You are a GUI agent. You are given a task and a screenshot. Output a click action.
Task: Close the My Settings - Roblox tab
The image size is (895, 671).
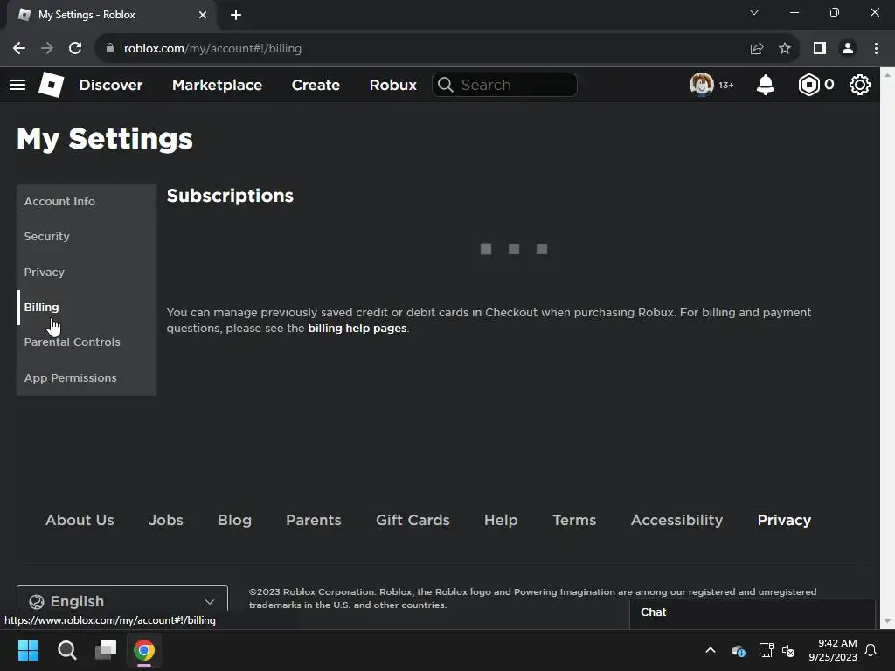(203, 15)
